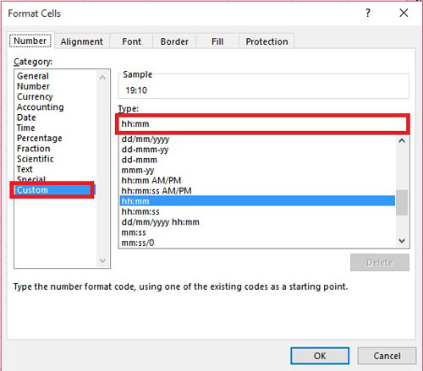Screen dimensions: 423x371
Task: Open the Font tab
Action: click(x=131, y=41)
